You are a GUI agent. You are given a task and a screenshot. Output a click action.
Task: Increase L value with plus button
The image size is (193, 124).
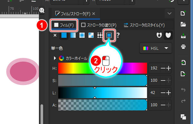click(x=169, y=93)
